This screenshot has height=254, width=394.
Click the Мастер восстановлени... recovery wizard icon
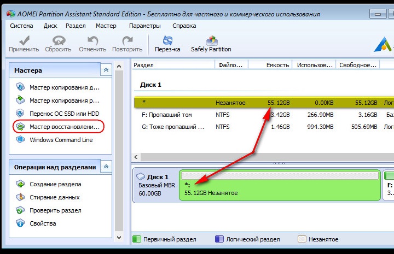click(20, 127)
